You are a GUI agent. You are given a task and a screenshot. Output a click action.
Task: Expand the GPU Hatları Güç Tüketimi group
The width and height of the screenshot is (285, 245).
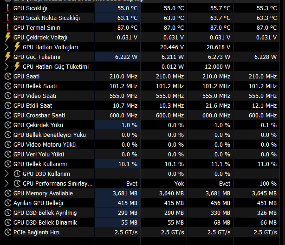coord(6,66)
